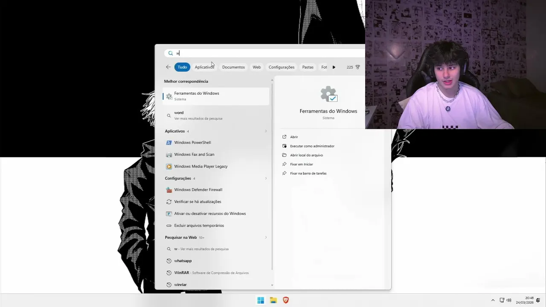Click the large Ferramentas do Windows preview icon
The height and width of the screenshot is (307, 546).
(328, 94)
